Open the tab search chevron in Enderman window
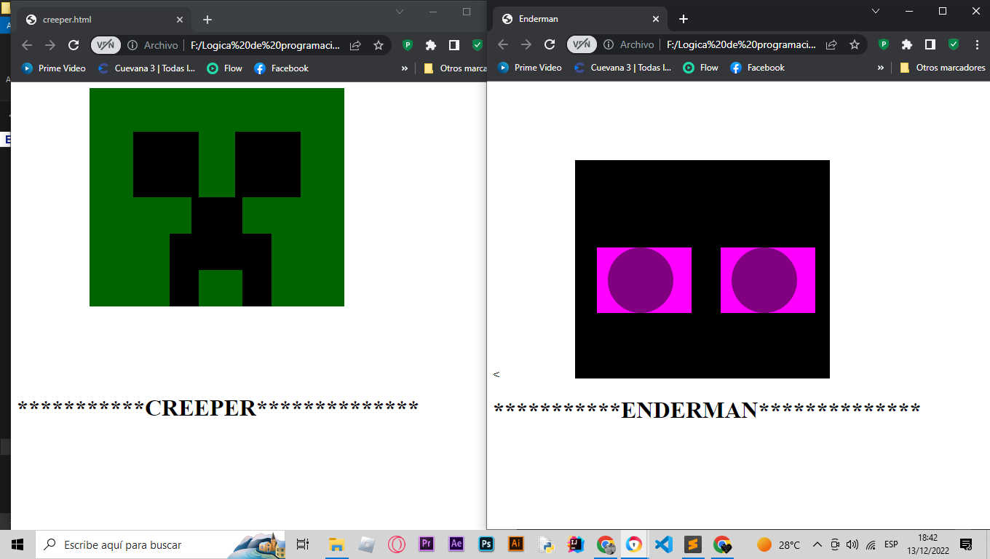Viewport: 990px width, 559px height. 876,11
